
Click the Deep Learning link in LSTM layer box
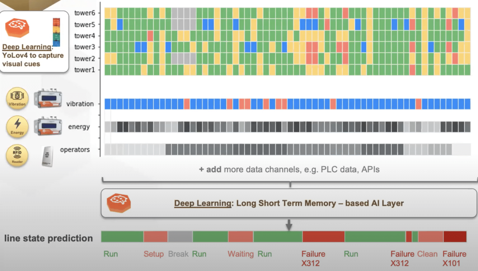tap(203, 203)
